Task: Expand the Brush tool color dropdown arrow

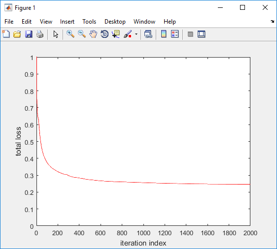Action: click(x=136, y=34)
